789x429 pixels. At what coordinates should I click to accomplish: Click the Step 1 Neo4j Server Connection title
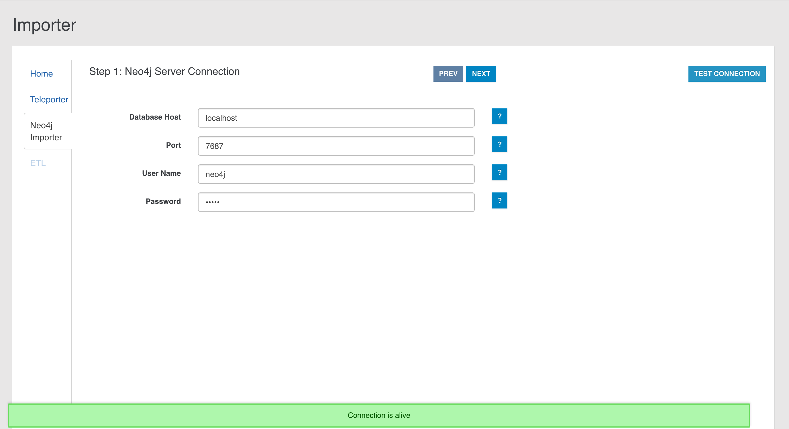[164, 71]
